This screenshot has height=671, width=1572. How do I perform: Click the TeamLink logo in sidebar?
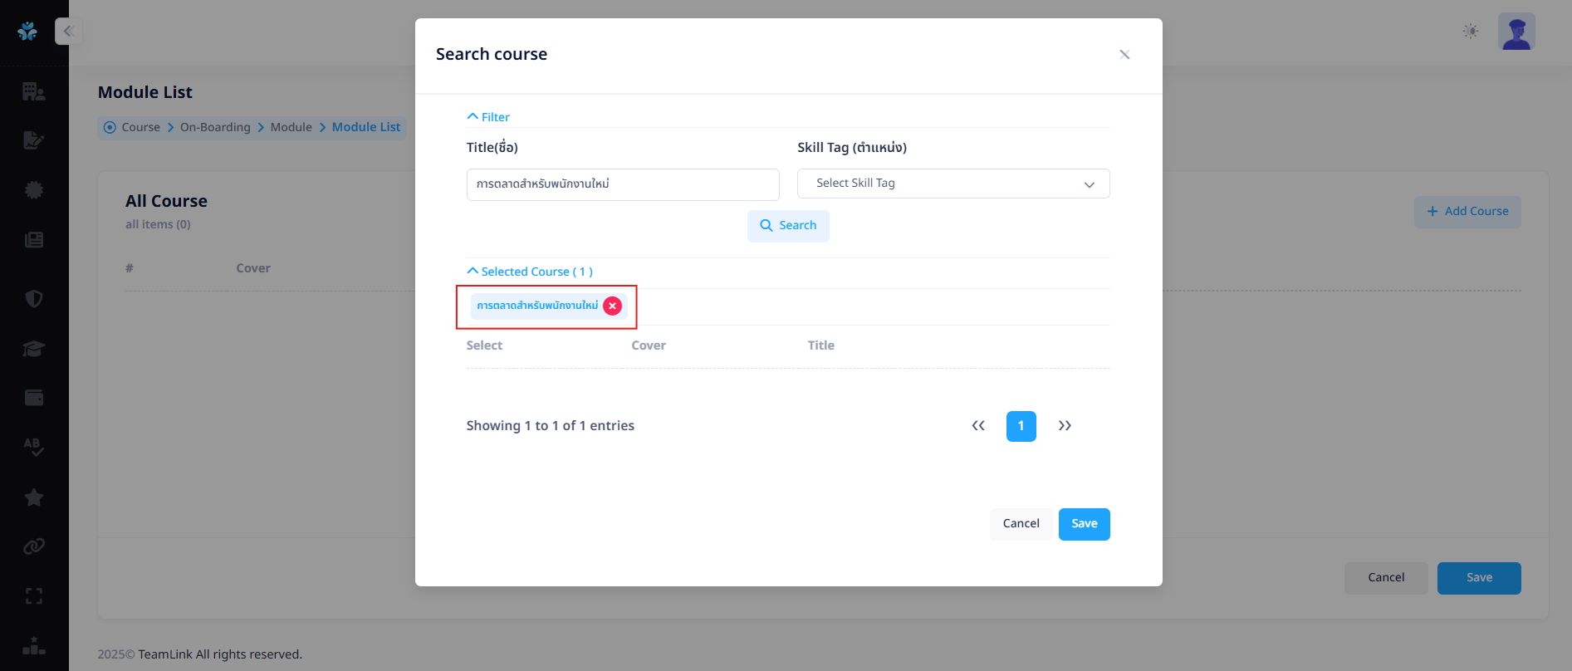click(x=27, y=32)
